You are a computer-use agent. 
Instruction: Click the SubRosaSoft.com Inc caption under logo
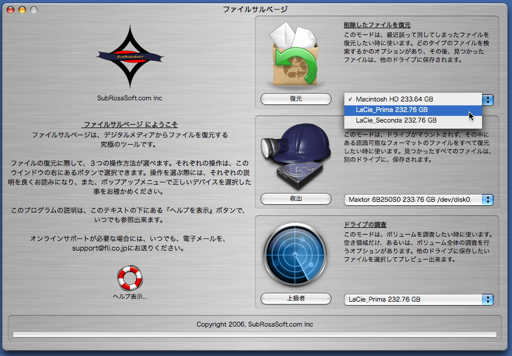click(129, 98)
